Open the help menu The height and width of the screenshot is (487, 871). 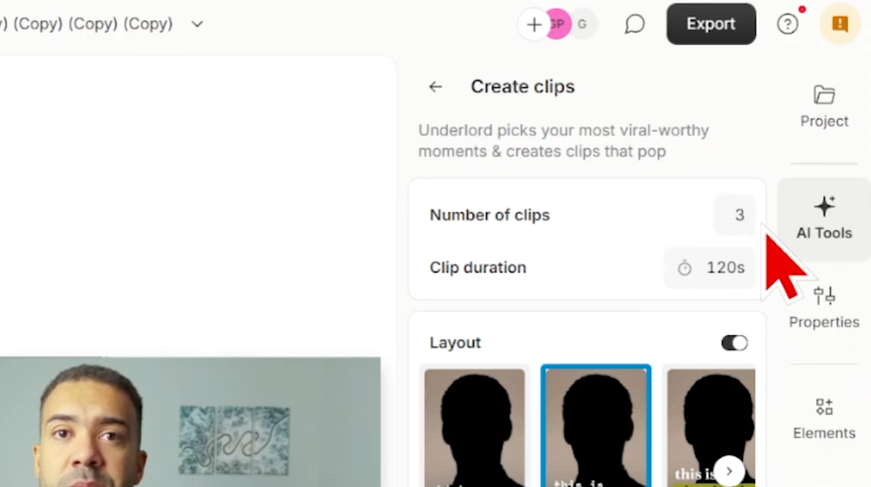pos(787,24)
